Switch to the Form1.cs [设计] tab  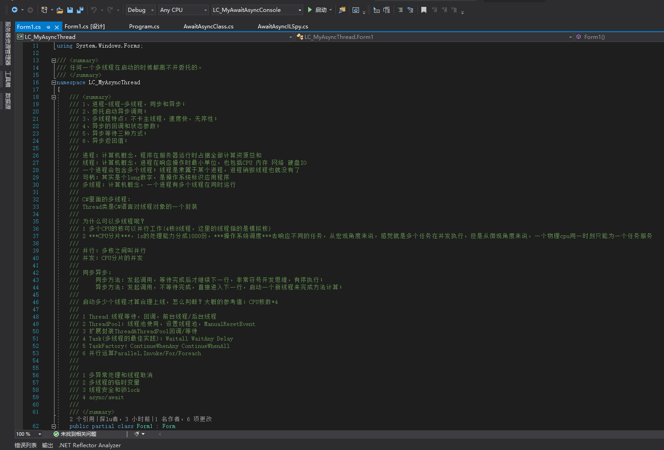[85, 27]
